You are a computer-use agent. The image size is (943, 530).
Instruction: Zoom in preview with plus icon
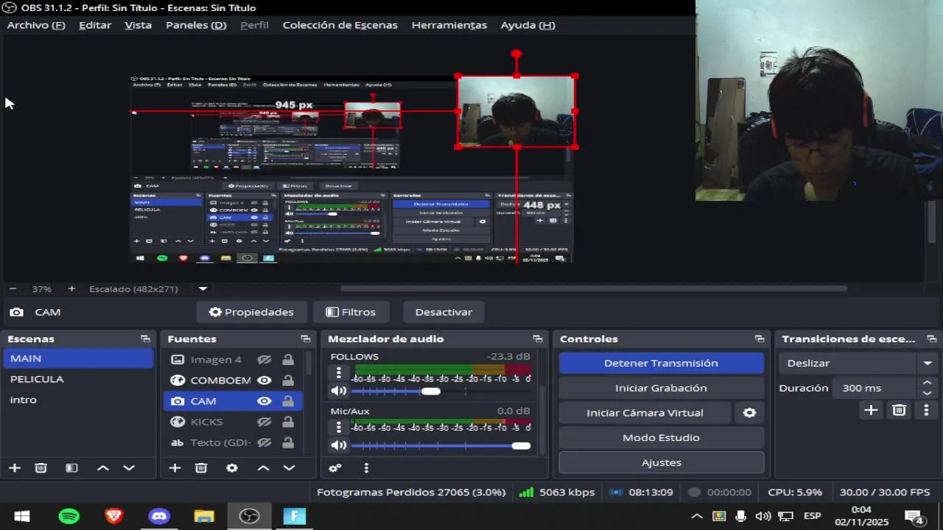(x=71, y=289)
